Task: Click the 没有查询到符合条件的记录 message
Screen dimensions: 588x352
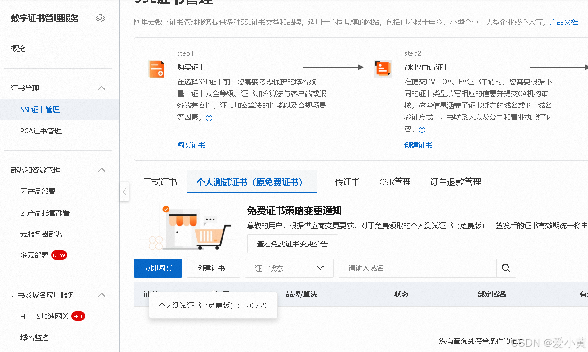Action: pos(481,341)
